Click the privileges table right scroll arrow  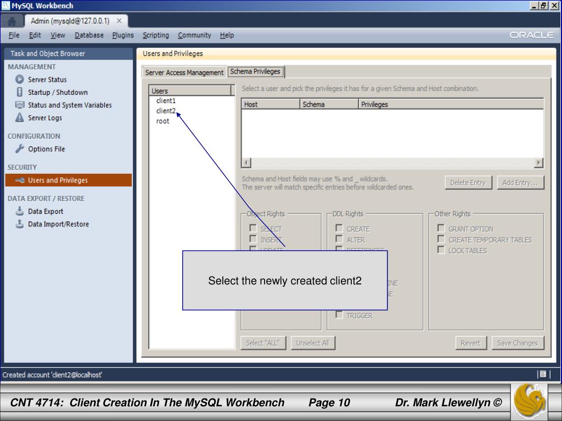(x=538, y=163)
